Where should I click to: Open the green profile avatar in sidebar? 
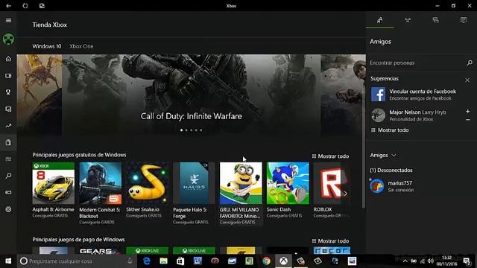[x=8, y=39]
